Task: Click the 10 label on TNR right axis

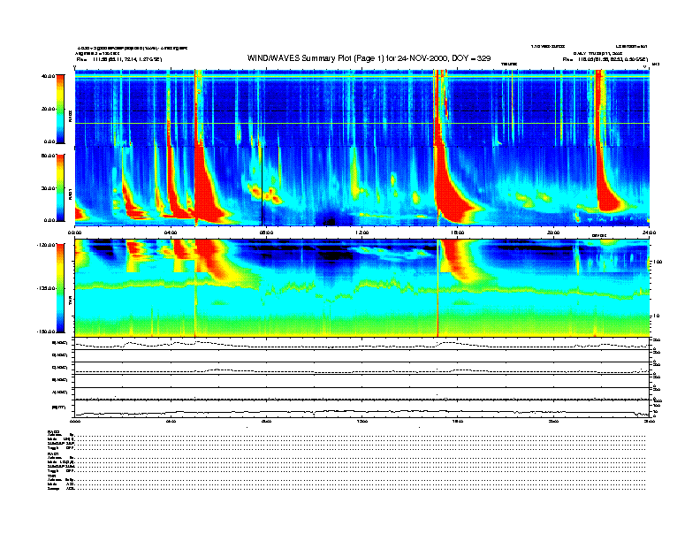Action: [x=657, y=316]
